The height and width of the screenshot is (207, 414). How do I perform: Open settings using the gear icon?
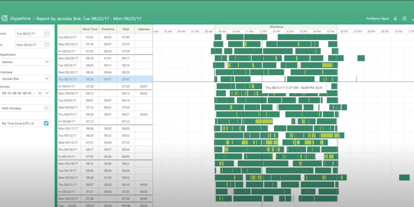coord(404,18)
